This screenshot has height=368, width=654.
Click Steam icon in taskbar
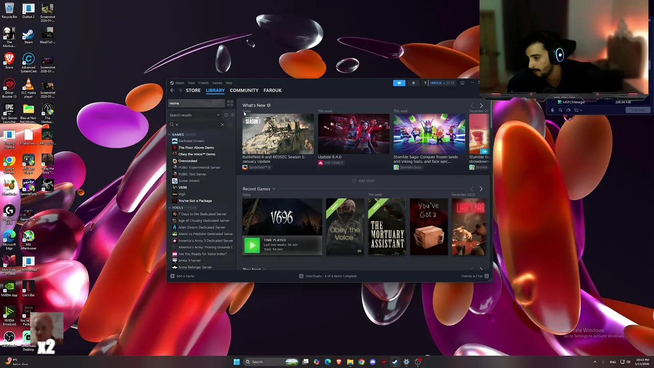coord(395,362)
